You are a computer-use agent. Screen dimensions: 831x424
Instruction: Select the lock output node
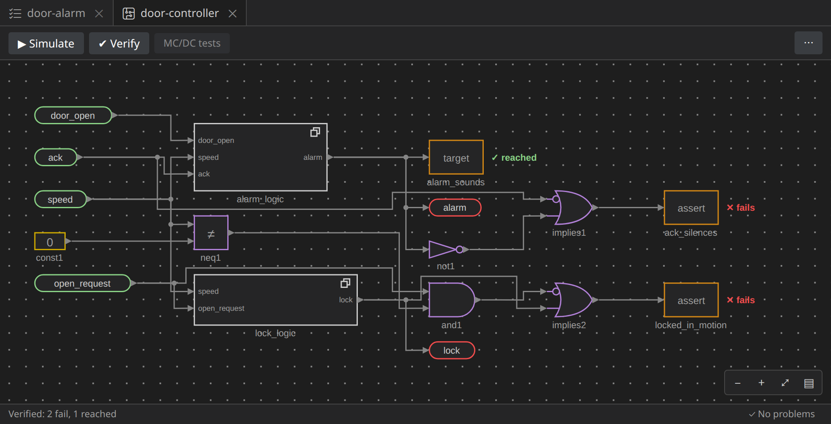click(452, 350)
